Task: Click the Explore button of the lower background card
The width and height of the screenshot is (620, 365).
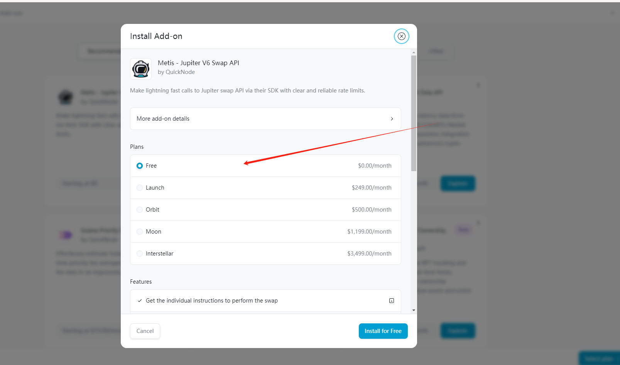Action: pos(458,331)
